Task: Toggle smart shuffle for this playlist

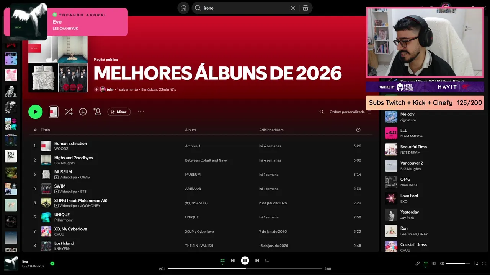Action: tap(69, 112)
